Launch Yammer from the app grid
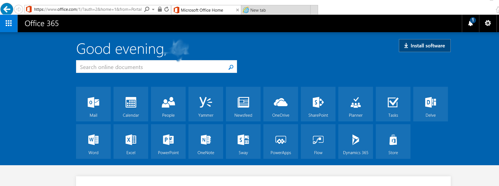This screenshot has width=499, height=186. pos(206,104)
